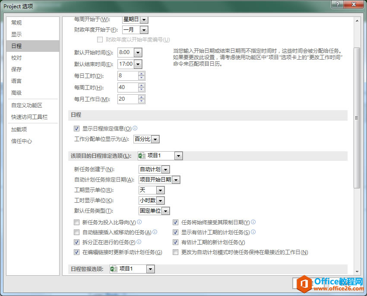This screenshot has height=296, width=367.
Task: Enable the 财政年度以开始年度编号 checkbox
Action: 100,39
